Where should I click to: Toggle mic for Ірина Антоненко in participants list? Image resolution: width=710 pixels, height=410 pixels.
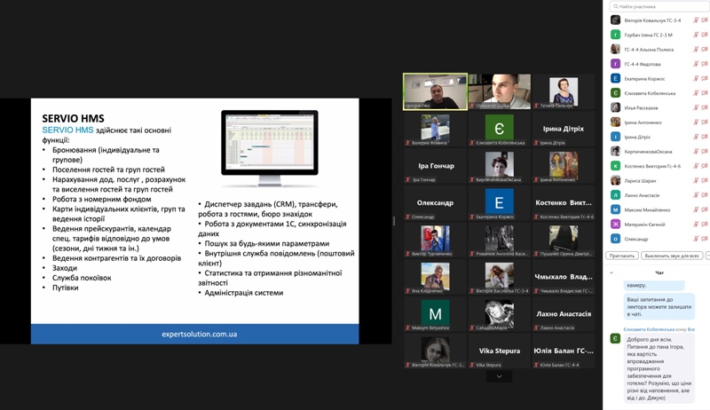pyautogui.click(x=696, y=122)
